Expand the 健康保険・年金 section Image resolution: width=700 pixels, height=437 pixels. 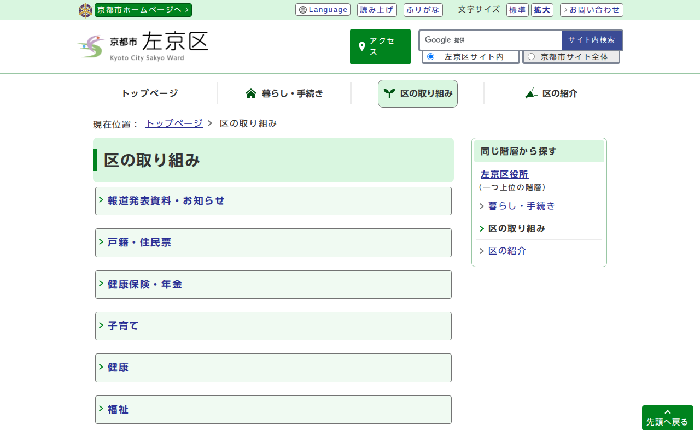coord(273,285)
